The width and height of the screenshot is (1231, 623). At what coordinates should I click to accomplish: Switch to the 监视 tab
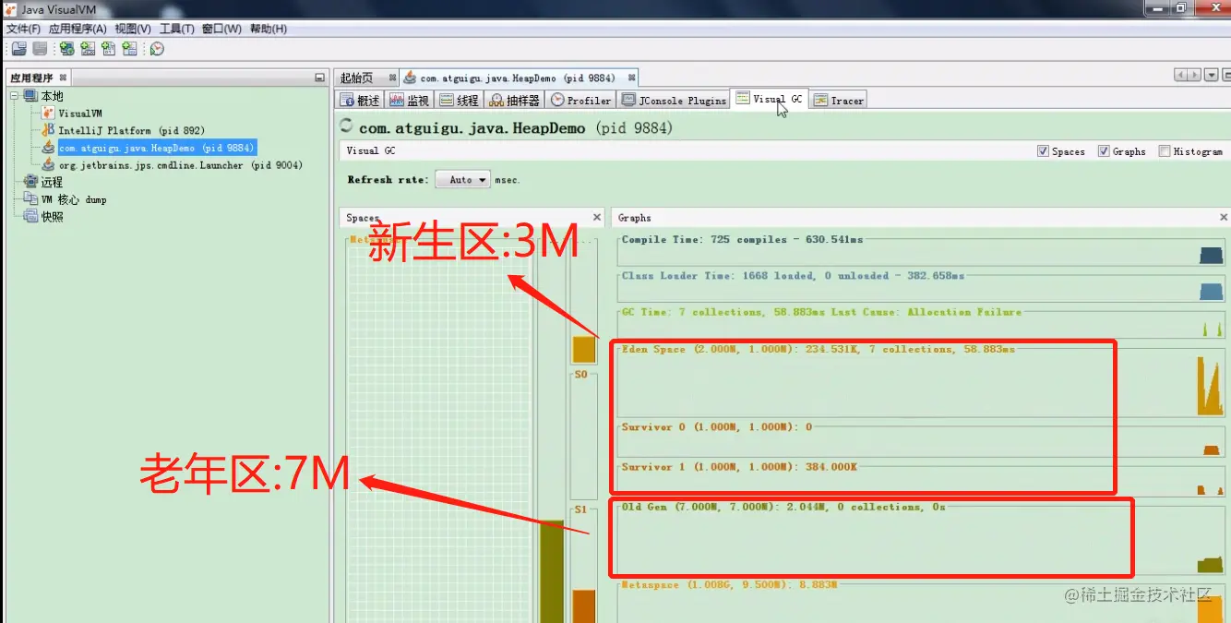pyautogui.click(x=410, y=101)
